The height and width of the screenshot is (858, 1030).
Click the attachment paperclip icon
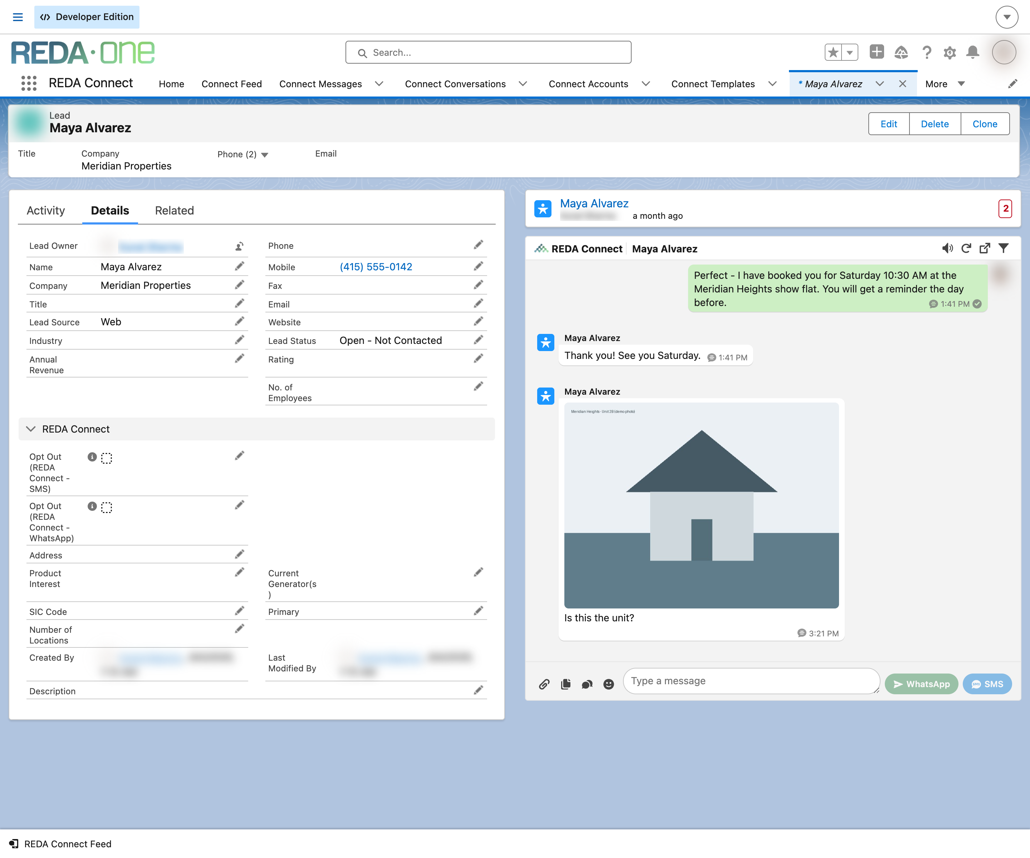pyautogui.click(x=544, y=684)
